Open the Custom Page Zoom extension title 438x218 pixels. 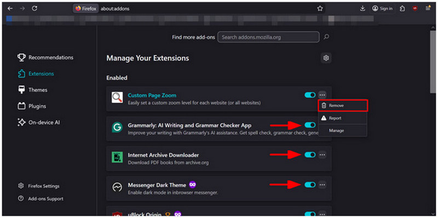152,95
